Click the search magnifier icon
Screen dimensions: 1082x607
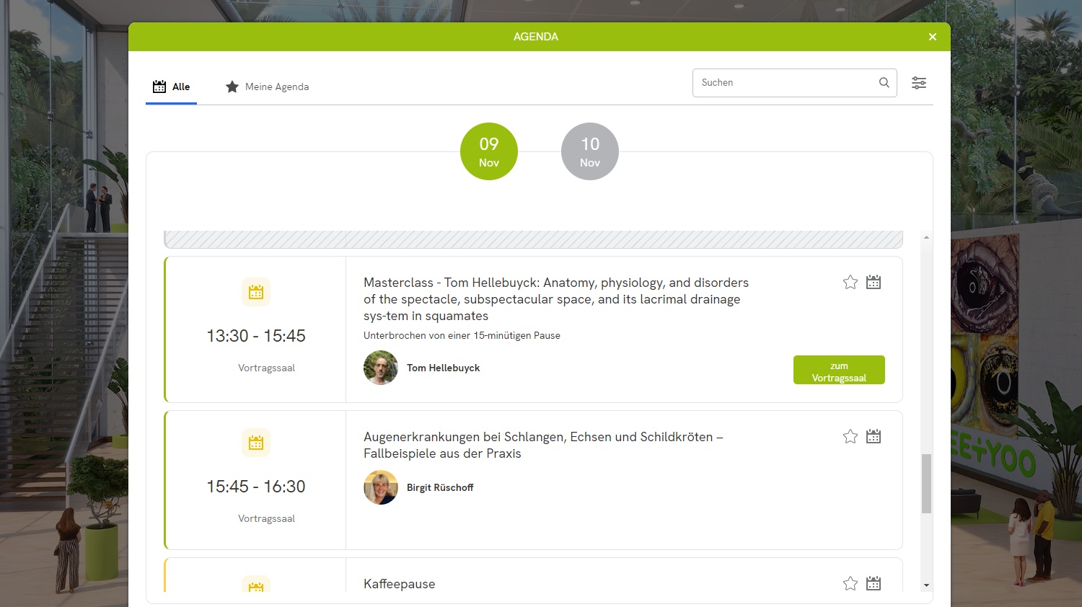click(884, 83)
